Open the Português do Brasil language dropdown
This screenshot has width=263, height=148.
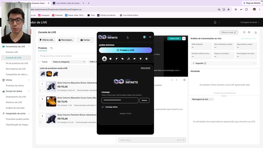click(x=250, y=22)
